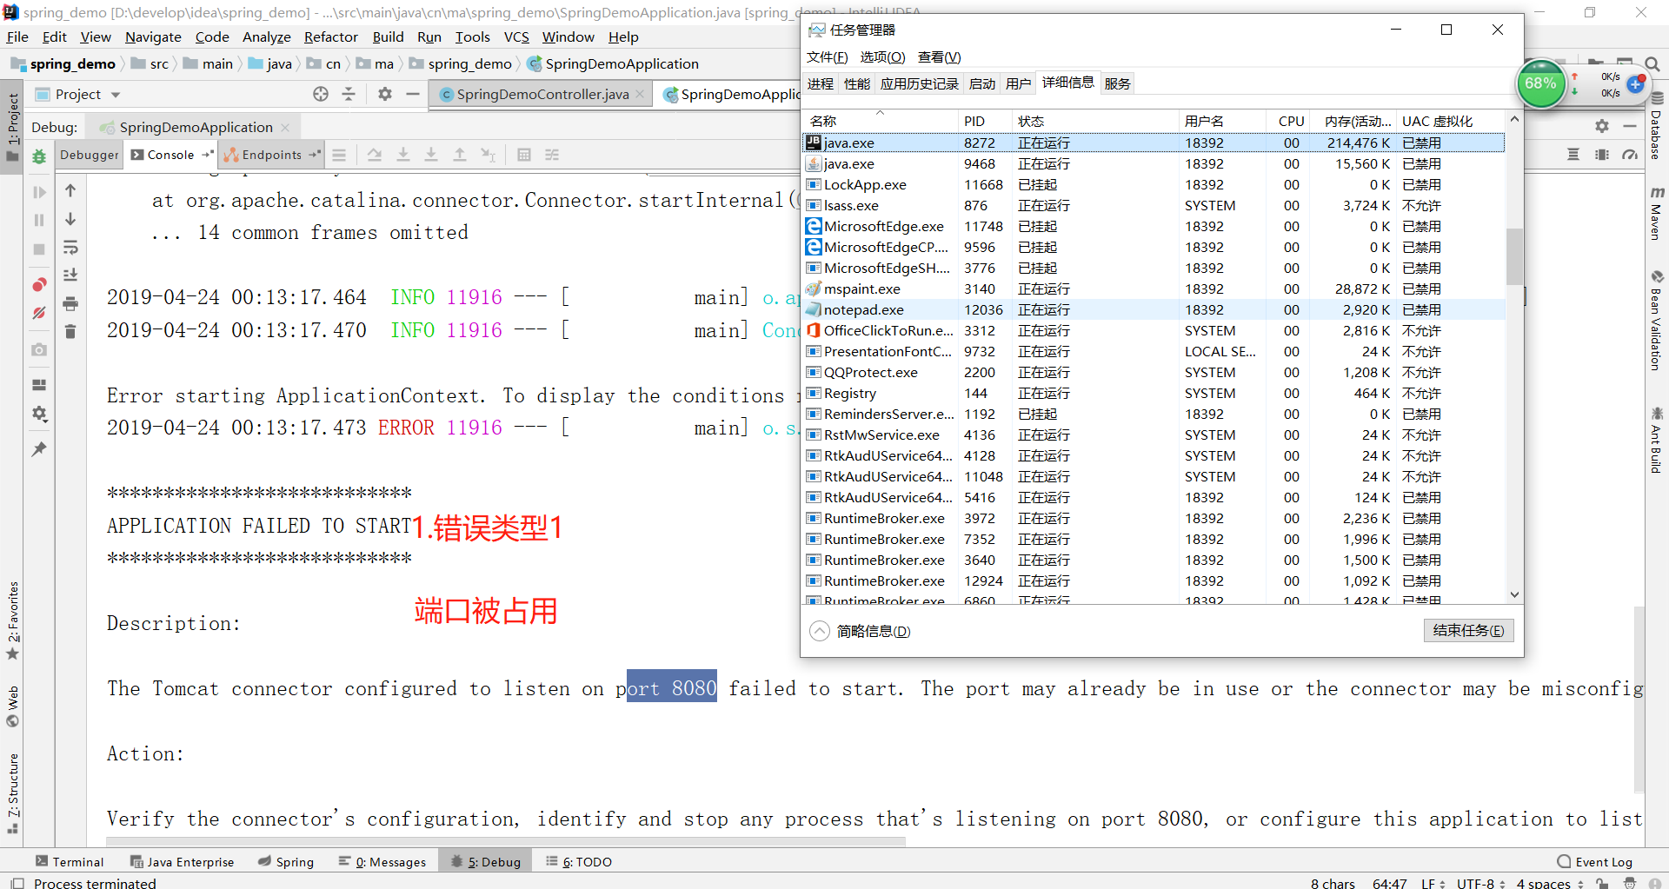Open the Refactor menu
Image resolution: width=1669 pixels, height=889 pixels.
330,36
